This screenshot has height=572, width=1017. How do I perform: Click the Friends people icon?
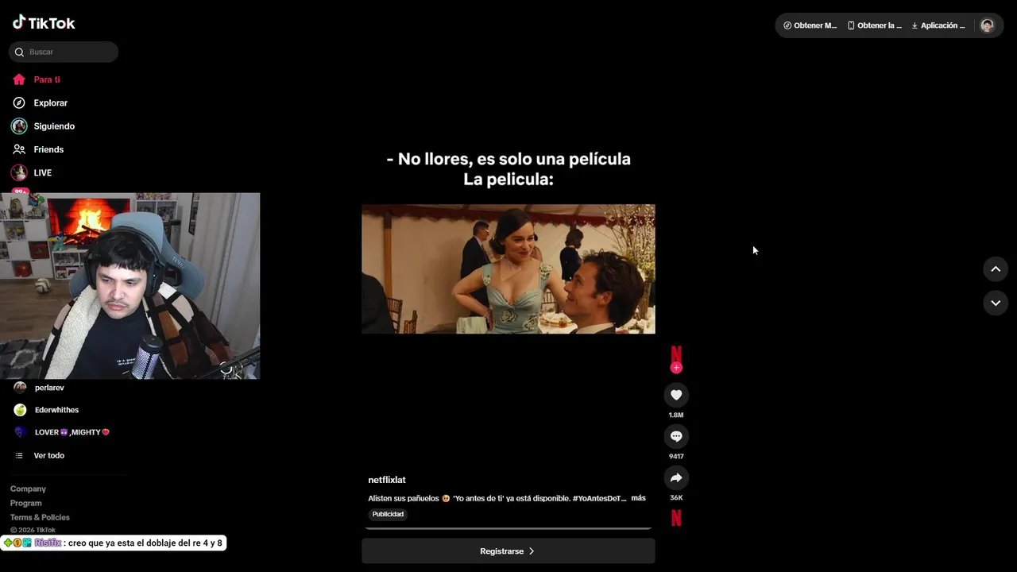[x=19, y=149]
